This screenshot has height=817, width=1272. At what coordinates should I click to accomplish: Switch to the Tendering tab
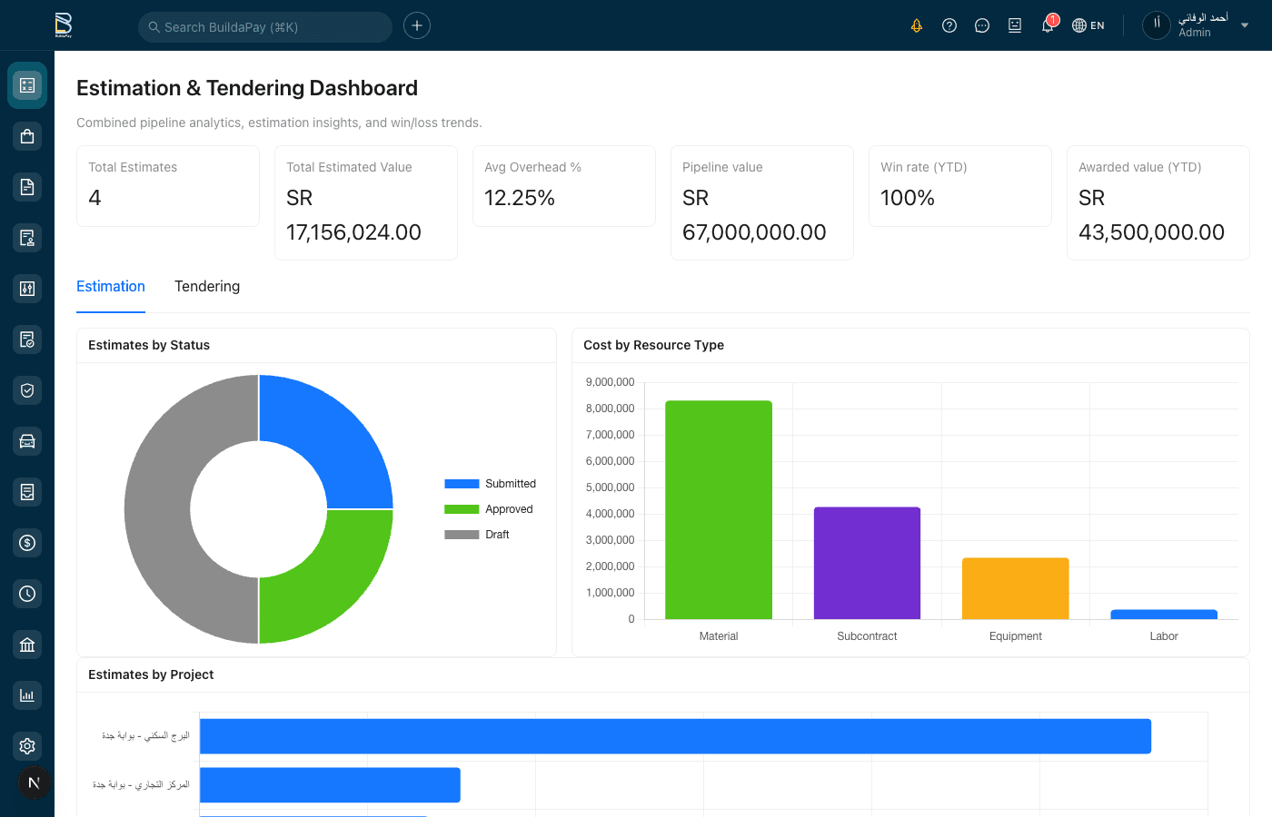[207, 286]
